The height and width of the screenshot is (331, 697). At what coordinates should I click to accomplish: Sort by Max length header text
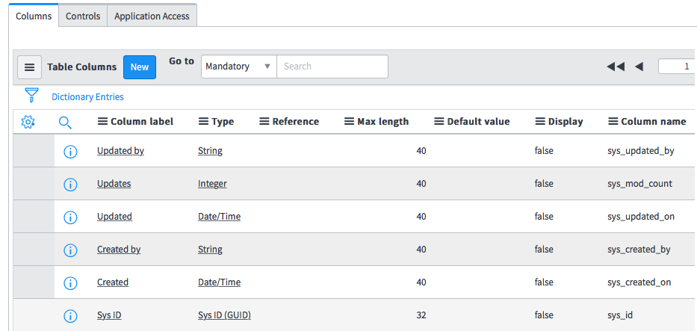383,122
